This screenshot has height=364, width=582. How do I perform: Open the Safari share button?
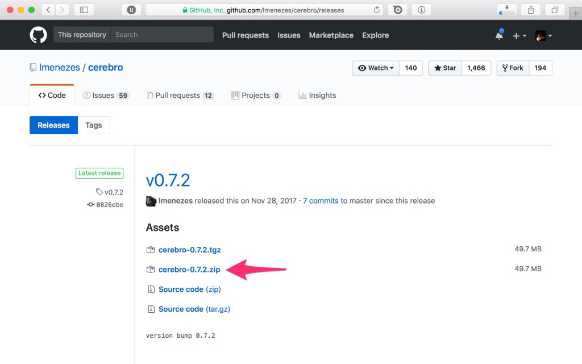(x=531, y=10)
